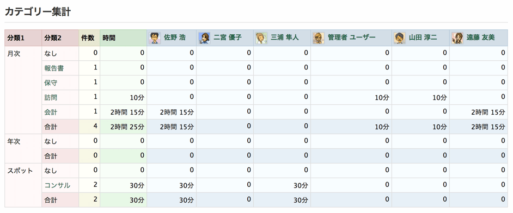Click 管理者 ユーザー avatar icon
The height and width of the screenshot is (213, 513).
pos(319,38)
